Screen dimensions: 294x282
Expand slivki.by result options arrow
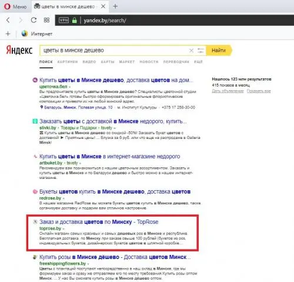(x=115, y=128)
